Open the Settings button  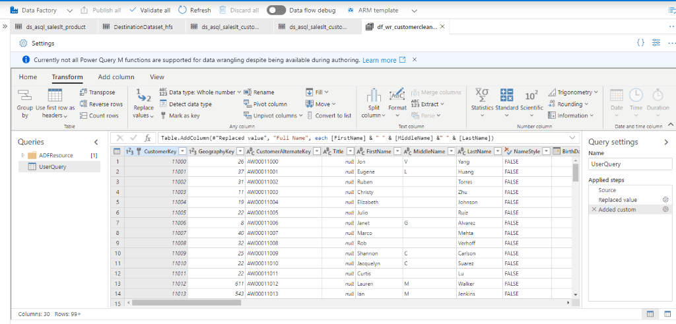click(x=37, y=43)
